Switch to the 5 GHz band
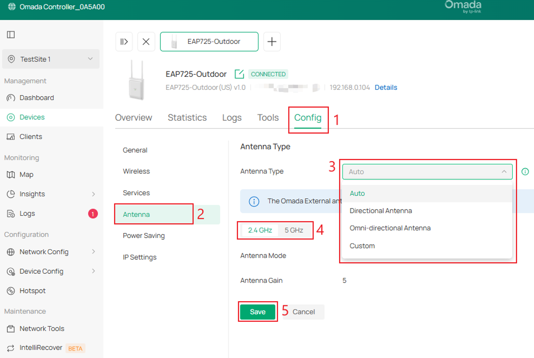Image resolution: width=534 pixels, height=358 pixels. pos(294,230)
